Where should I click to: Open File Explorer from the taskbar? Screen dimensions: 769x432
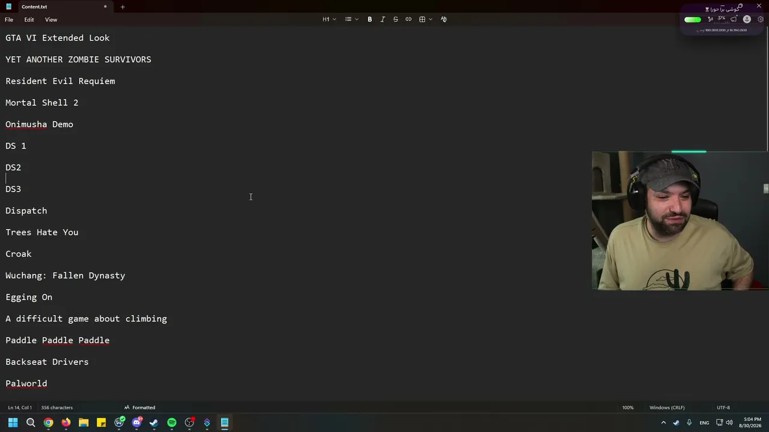[x=84, y=422]
